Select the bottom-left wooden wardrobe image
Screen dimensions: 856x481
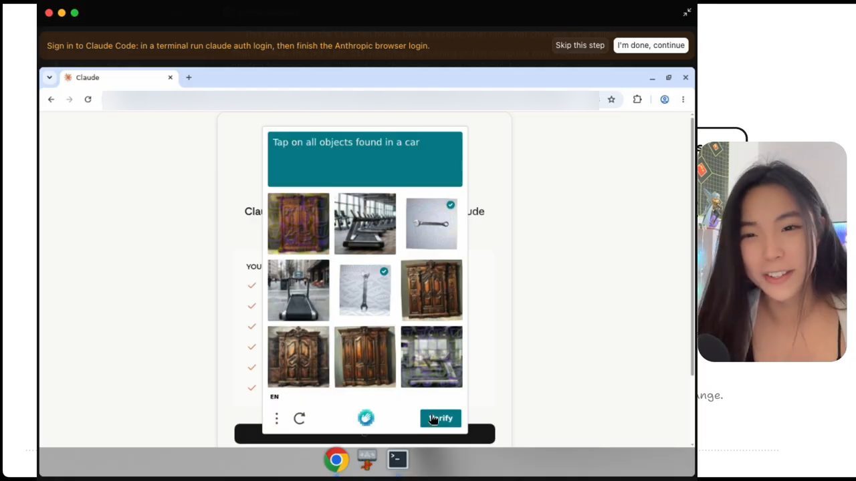tap(298, 357)
